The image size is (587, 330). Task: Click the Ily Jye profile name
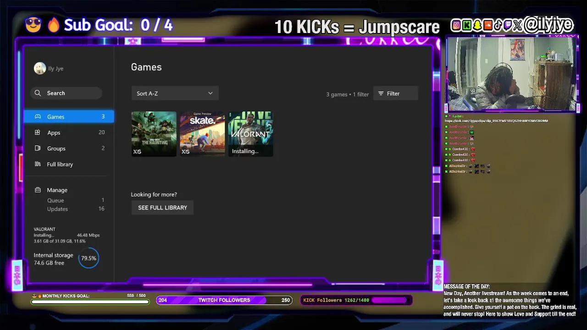tap(56, 68)
